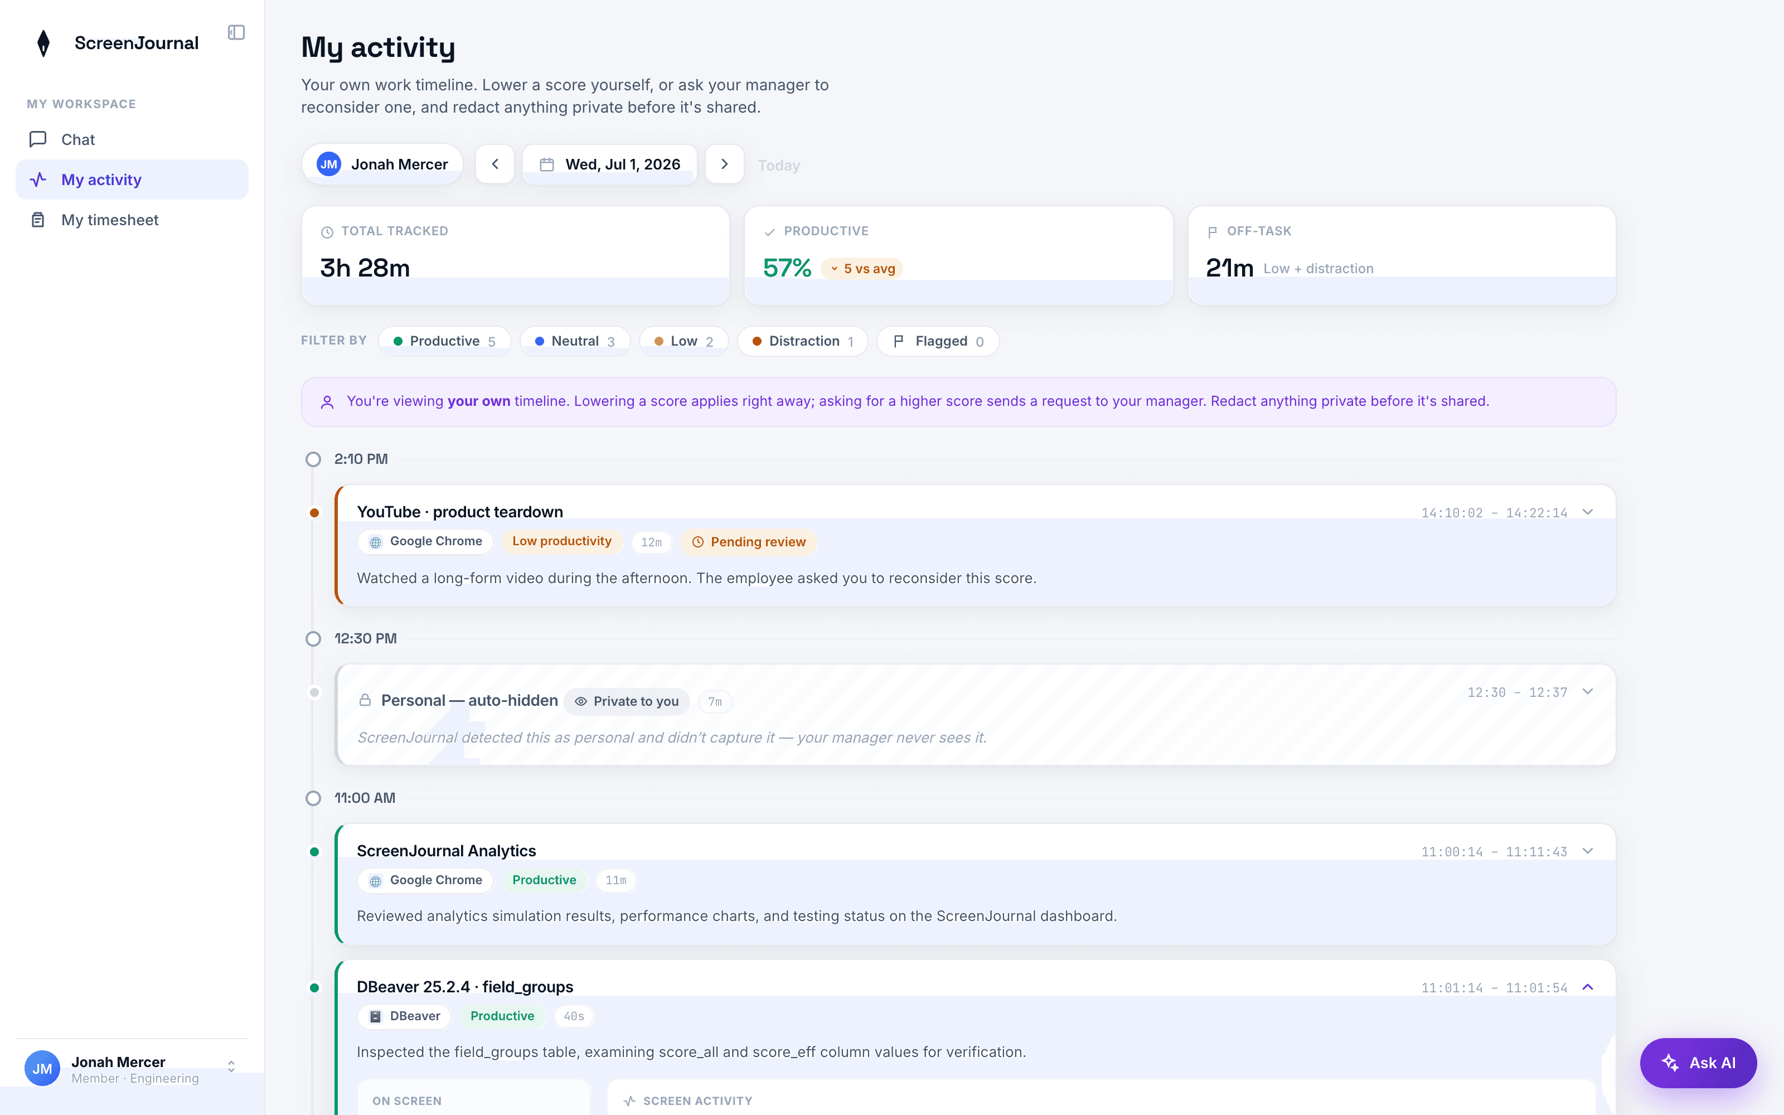Click the Private to you eye badge
Image resolution: width=1784 pixels, height=1115 pixels.
click(627, 701)
